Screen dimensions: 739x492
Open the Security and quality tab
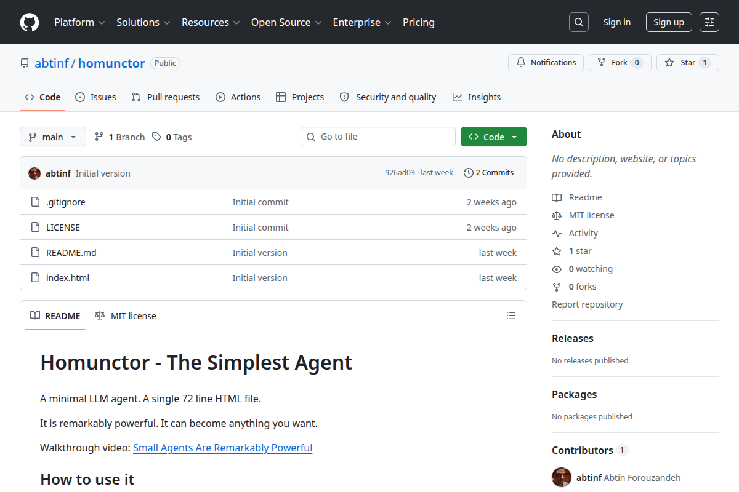pos(388,97)
